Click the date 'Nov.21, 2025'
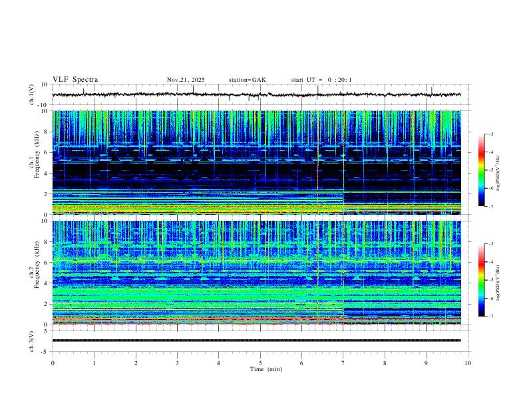This screenshot has width=527, height=407. click(x=186, y=80)
